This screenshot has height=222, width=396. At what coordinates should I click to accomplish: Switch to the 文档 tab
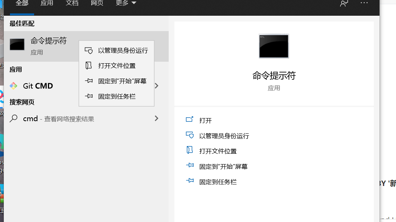pyautogui.click(x=72, y=3)
